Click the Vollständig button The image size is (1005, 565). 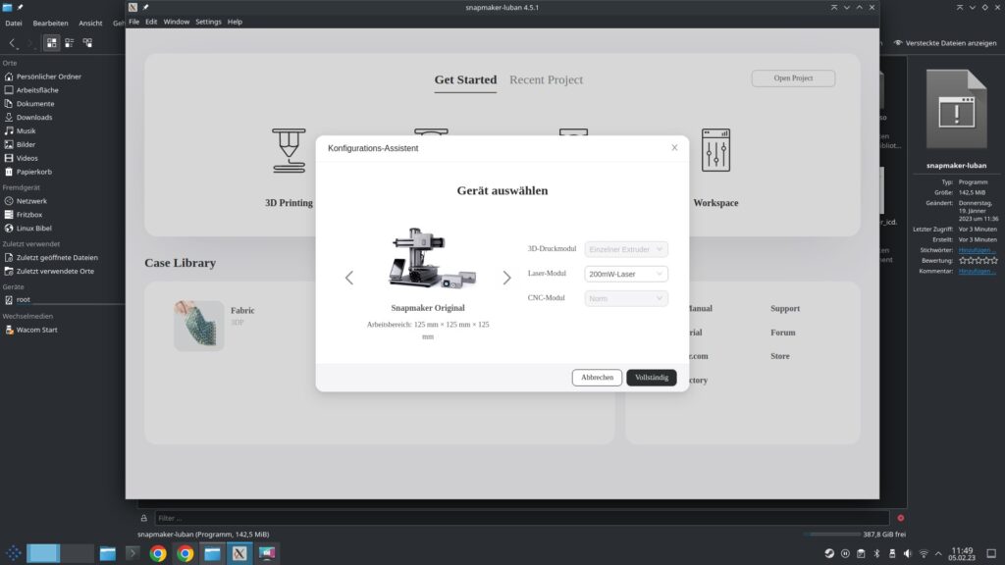click(652, 378)
